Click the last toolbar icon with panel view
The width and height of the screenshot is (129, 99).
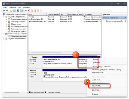click(x=41, y=11)
